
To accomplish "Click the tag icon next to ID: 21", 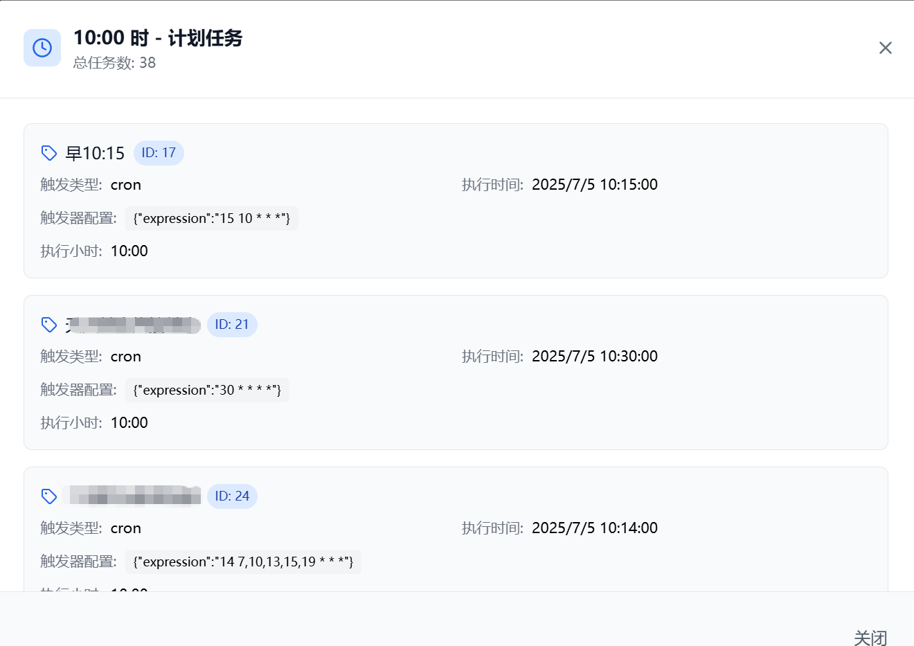I will pyautogui.click(x=49, y=325).
